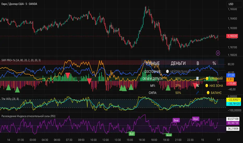Click the green Bull label near 15:00
The width and height of the screenshot is (243, 143).
[x=132, y=134]
